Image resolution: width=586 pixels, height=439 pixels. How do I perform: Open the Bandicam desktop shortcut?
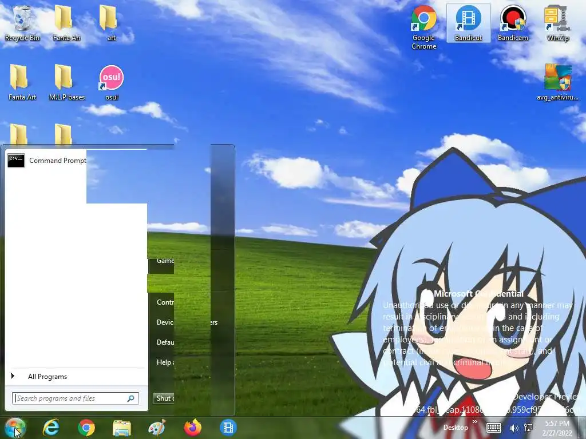513,23
